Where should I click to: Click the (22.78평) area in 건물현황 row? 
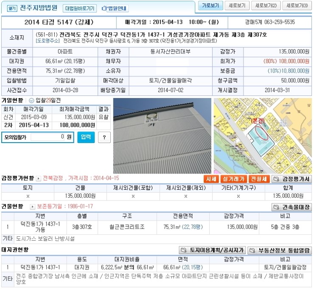pyautogui.click(x=193, y=227)
